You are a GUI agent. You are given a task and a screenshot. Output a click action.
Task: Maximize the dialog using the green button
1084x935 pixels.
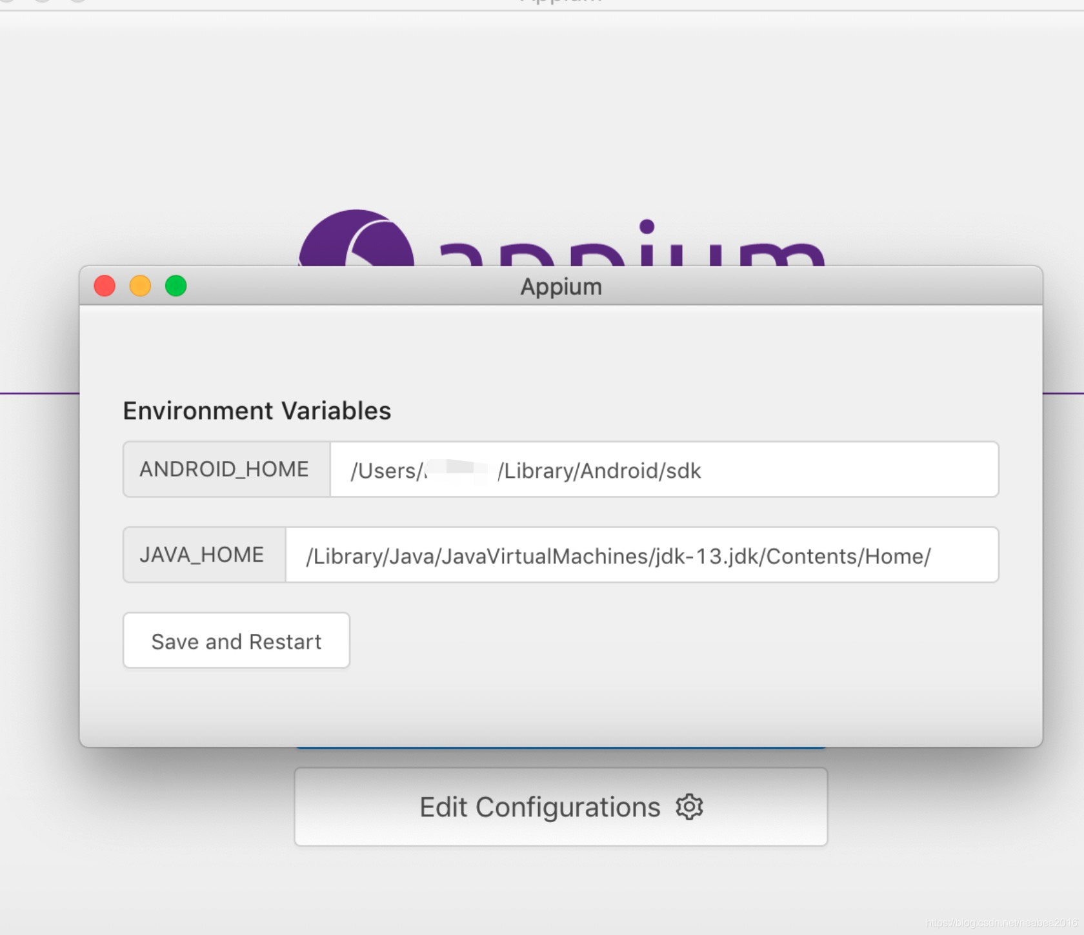pos(176,286)
